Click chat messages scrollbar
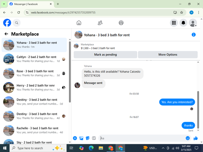The width and height of the screenshot is (203, 152). [198, 110]
